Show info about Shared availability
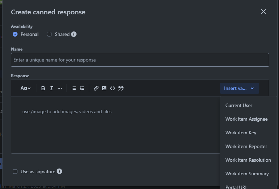This screenshot has width=279, height=189. tap(74, 34)
